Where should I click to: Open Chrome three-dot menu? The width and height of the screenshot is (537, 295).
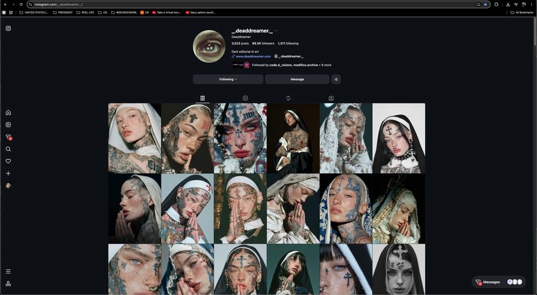coord(532,4)
